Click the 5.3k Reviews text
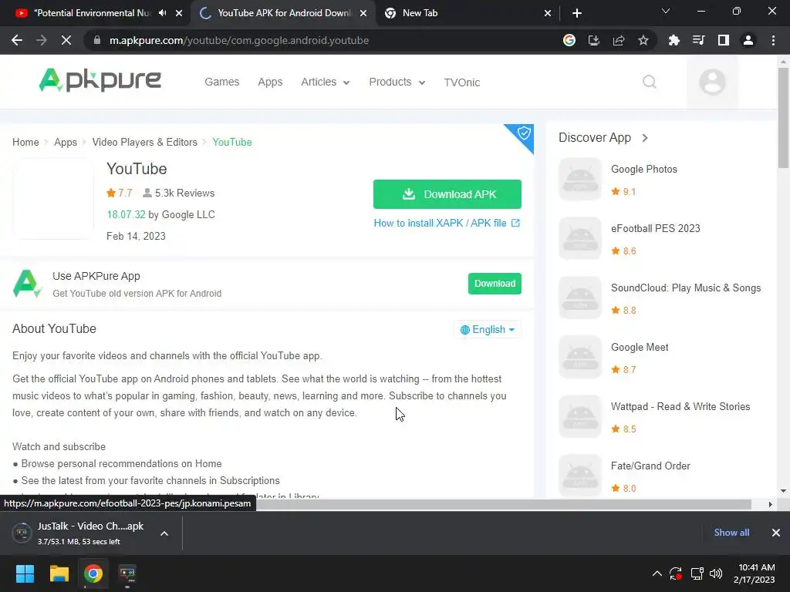 click(184, 193)
